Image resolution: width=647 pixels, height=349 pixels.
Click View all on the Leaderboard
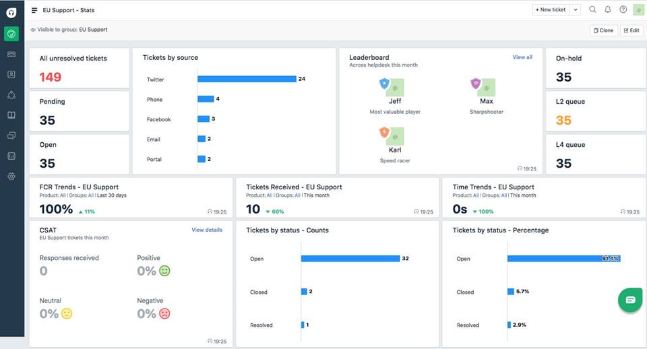[x=522, y=57]
